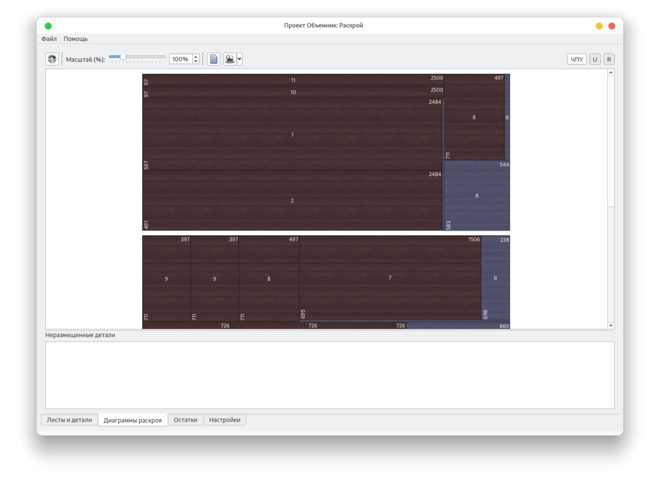
Task: Click the 238 width label on second sheet
Action: 504,240
